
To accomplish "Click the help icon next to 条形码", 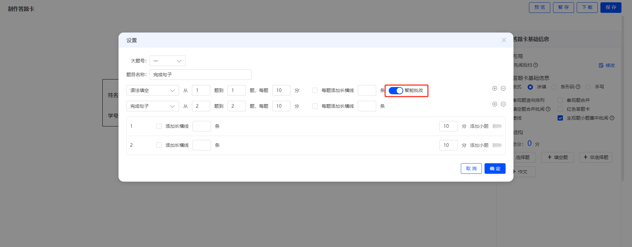I will point(578,87).
